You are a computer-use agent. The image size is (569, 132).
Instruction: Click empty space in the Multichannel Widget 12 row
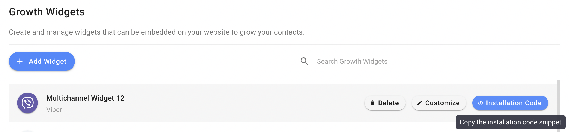coord(234,103)
